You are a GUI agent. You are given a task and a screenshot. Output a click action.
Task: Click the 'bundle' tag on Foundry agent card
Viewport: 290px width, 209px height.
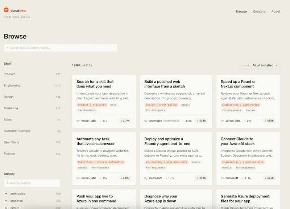(x=196, y=162)
